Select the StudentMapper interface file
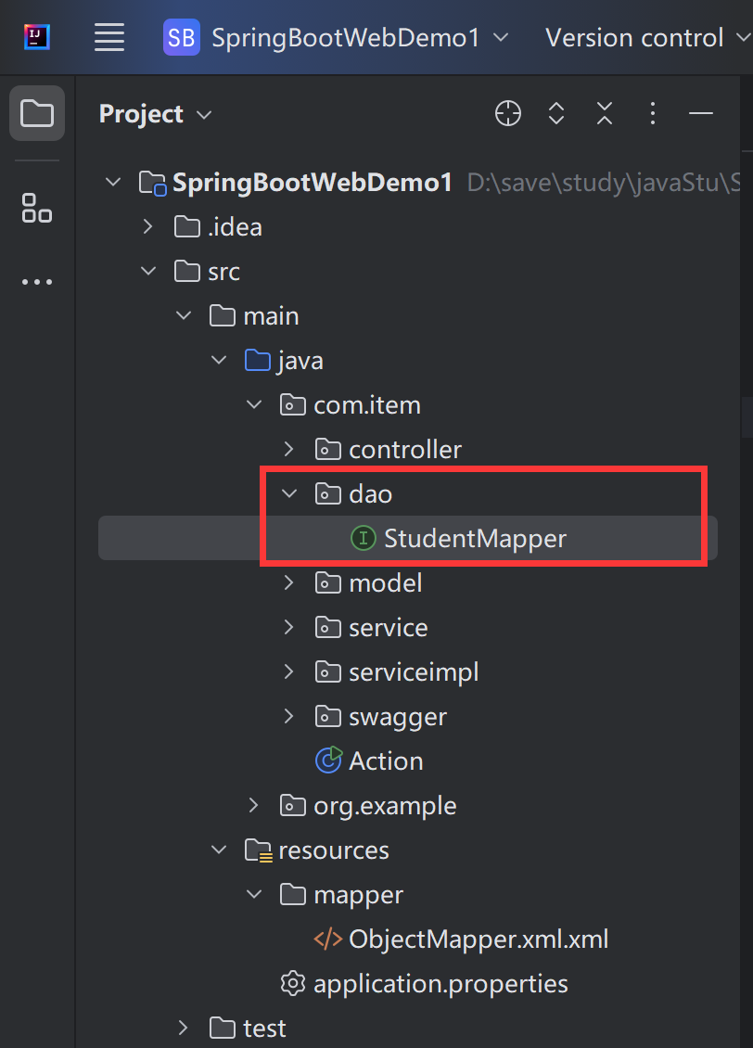 click(474, 539)
